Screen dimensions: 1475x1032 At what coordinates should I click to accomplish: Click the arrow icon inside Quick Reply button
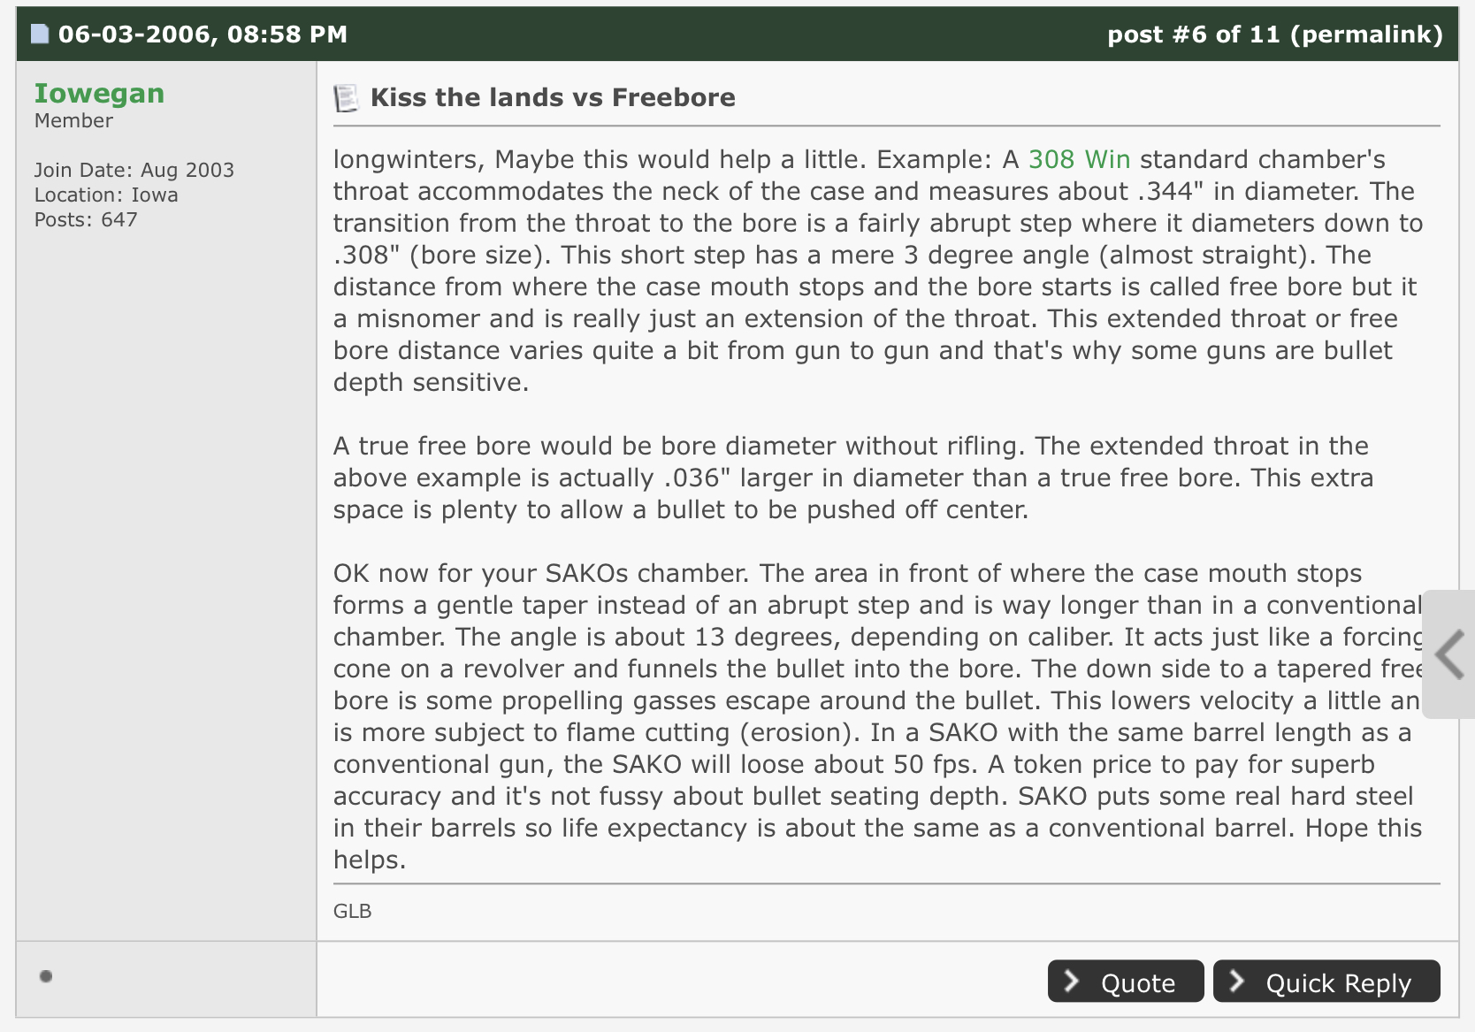pyautogui.click(x=1237, y=981)
